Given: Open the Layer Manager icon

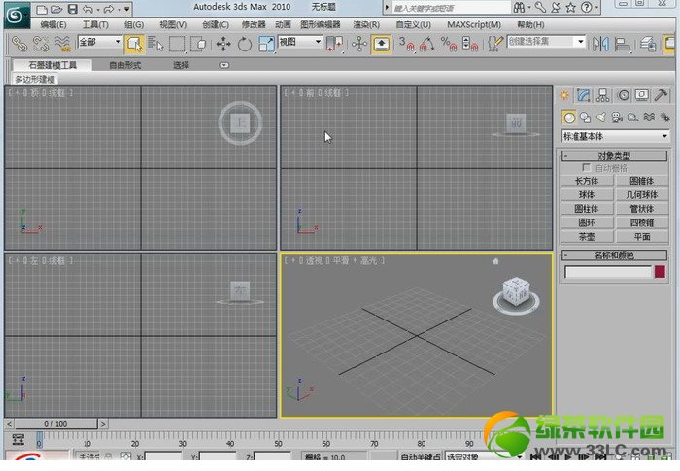Looking at the screenshot, I should 648,44.
